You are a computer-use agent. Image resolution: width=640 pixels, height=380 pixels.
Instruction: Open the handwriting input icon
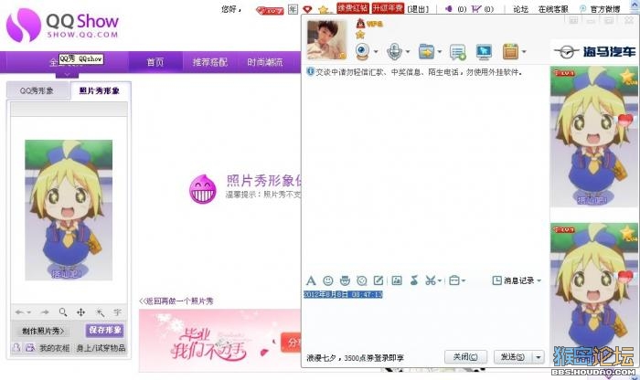tap(379, 280)
